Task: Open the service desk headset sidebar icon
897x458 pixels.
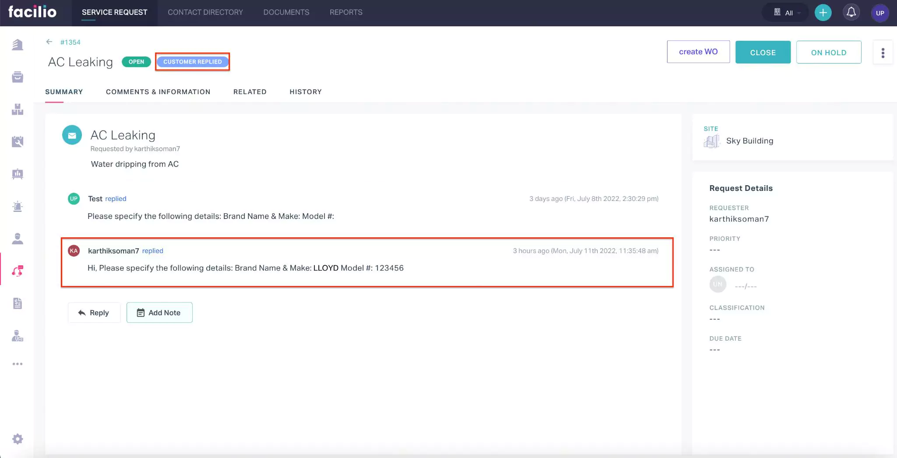Action: (18, 271)
